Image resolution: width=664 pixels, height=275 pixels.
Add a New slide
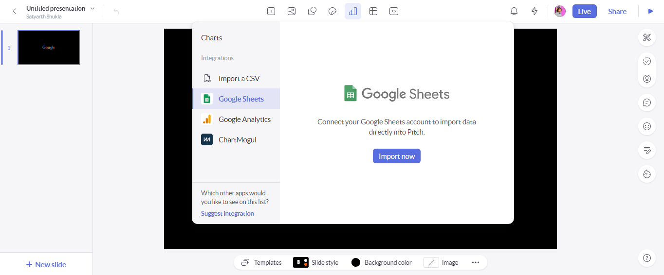click(46, 264)
